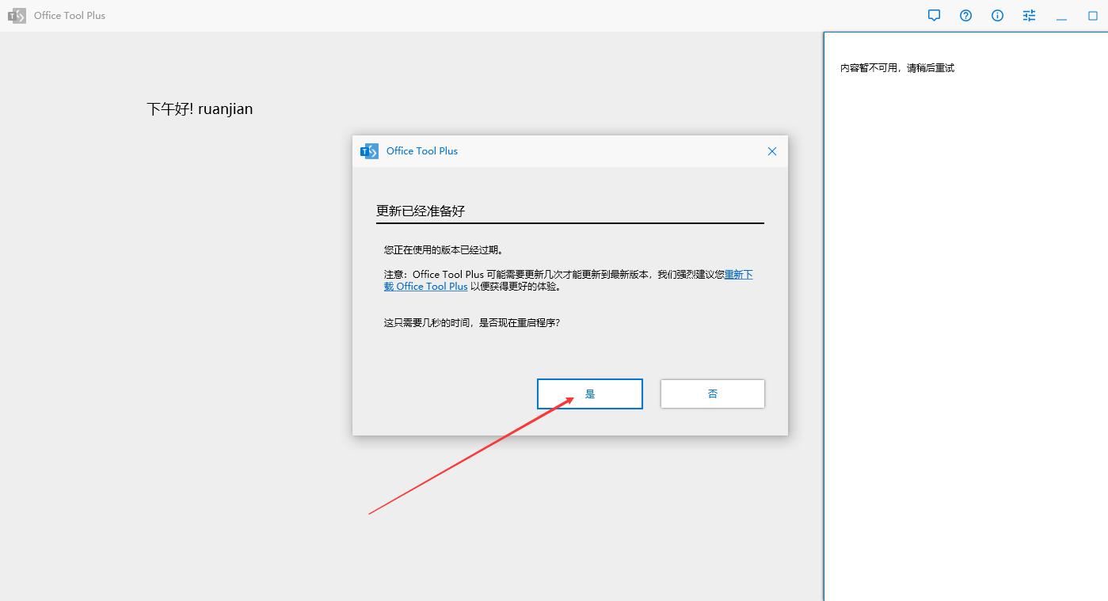
Task: Open the feedback message icon
Action: [x=934, y=15]
